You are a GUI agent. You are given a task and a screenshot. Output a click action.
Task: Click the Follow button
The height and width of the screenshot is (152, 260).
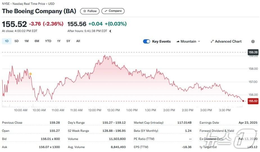point(90,11)
